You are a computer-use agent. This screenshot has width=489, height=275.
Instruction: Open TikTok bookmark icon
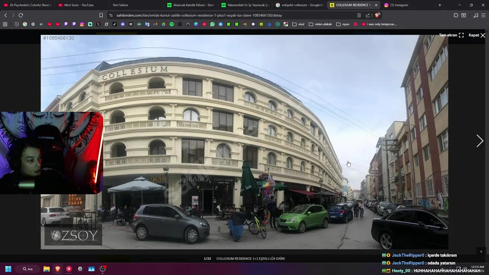tap(115, 24)
